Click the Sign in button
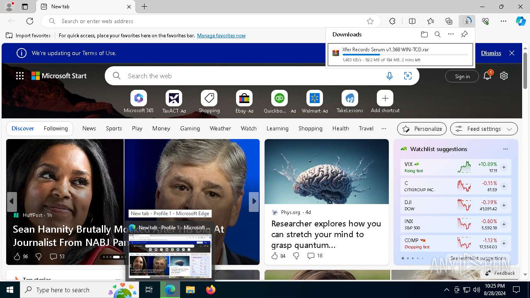 462,76
